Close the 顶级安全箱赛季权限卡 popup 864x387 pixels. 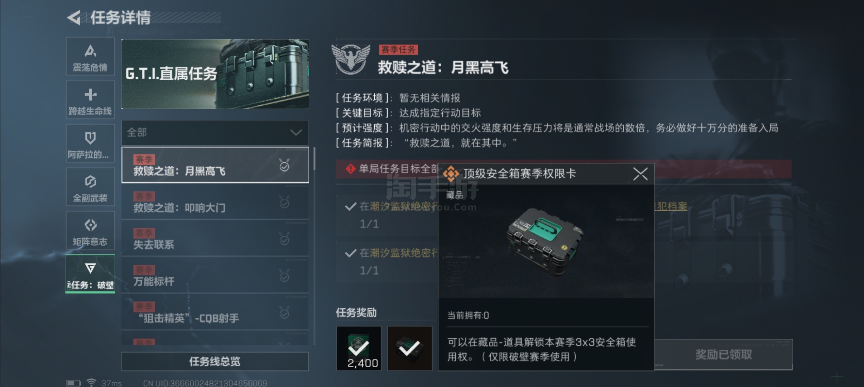point(640,174)
